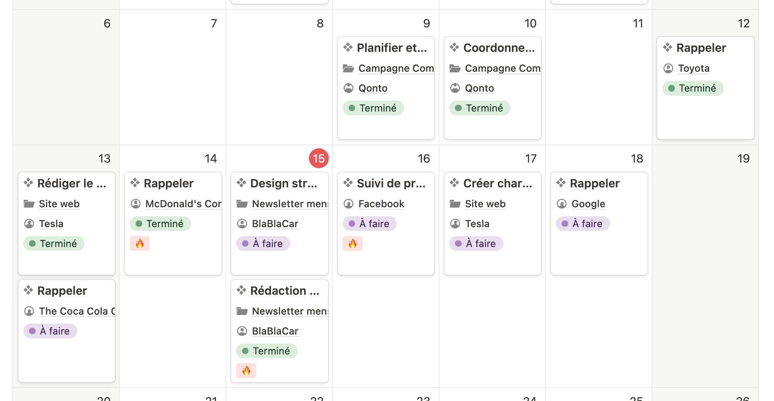Open the Tesla link on day 17 card
This screenshot has width=774, height=401.
click(x=477, y=224)
